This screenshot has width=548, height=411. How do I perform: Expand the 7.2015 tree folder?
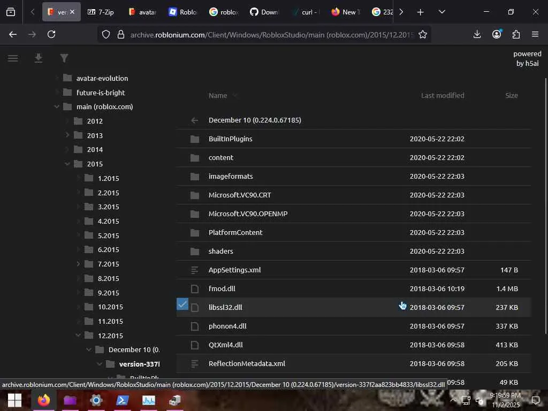pos(78,264)
